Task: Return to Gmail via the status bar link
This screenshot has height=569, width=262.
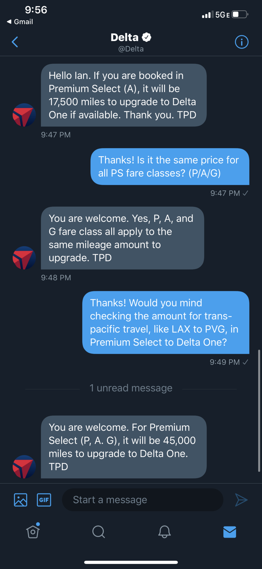Action: [20, 22]
